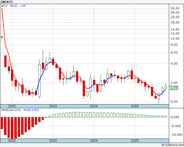Viewport: 184px width, 147px height.
Task: Click the moving average value 1.59
Action: pos(22,6)
